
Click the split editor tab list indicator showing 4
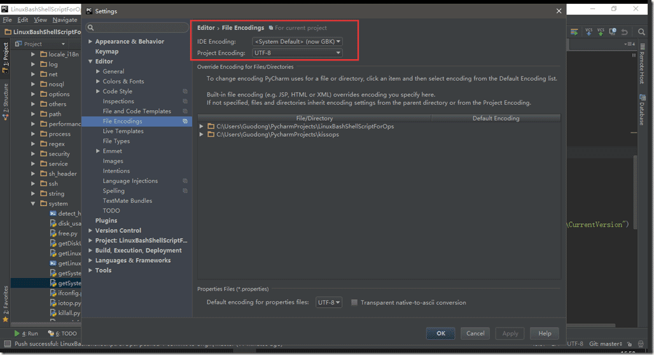coord(630,44)
